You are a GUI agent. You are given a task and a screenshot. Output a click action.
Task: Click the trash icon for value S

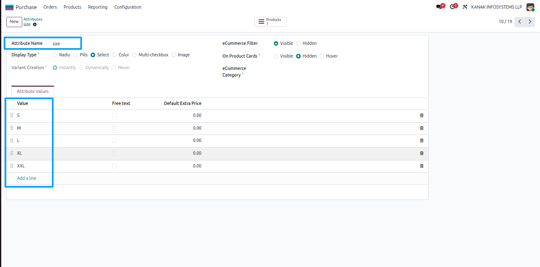tap(421, 116)
